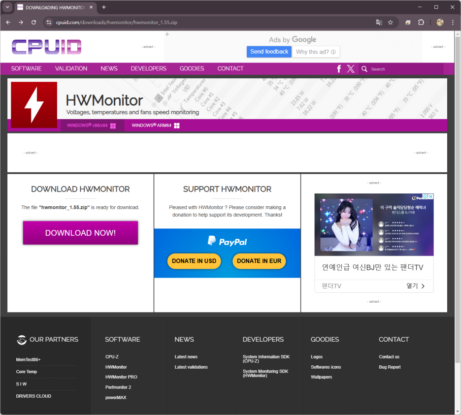Click Send feedback button

[269, 52]
